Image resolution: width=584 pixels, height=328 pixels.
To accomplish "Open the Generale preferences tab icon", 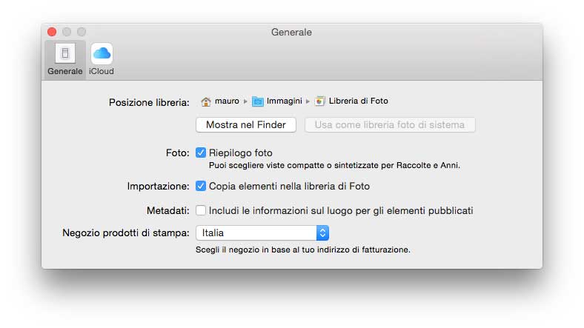I will click(x=64, y=54).
